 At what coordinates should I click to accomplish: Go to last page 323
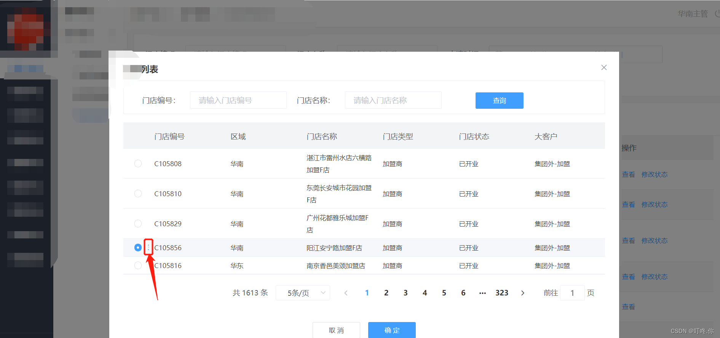502,293
